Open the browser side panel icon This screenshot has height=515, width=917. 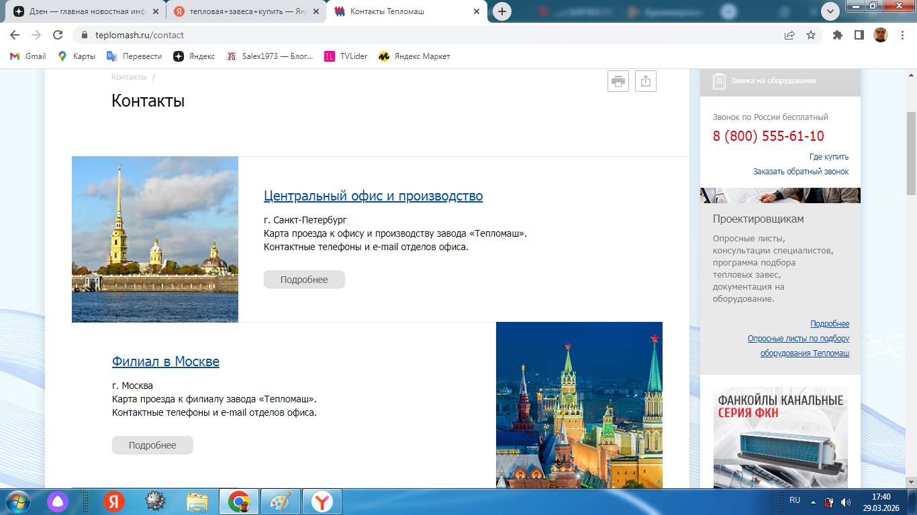tap(859, 35)
